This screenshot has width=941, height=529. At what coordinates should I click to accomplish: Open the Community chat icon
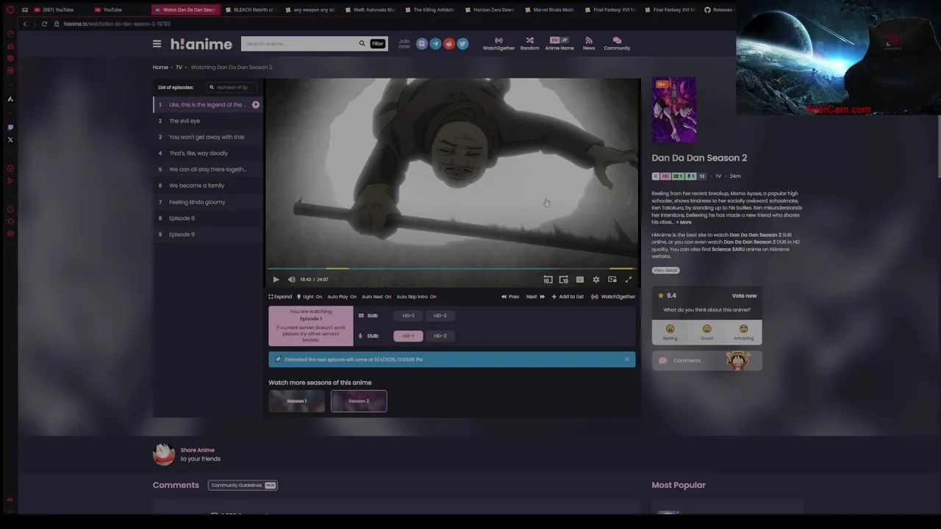click(x=617, y=43)
